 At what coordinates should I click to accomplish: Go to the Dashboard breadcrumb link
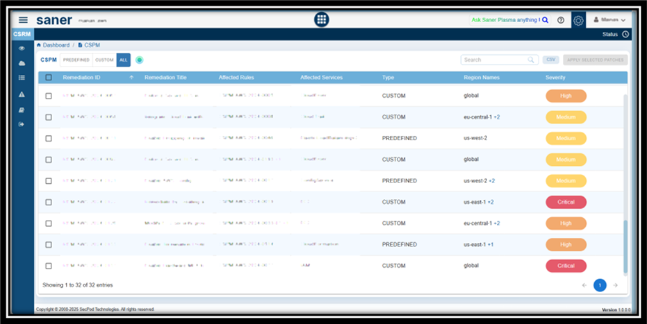coord(56,45)
